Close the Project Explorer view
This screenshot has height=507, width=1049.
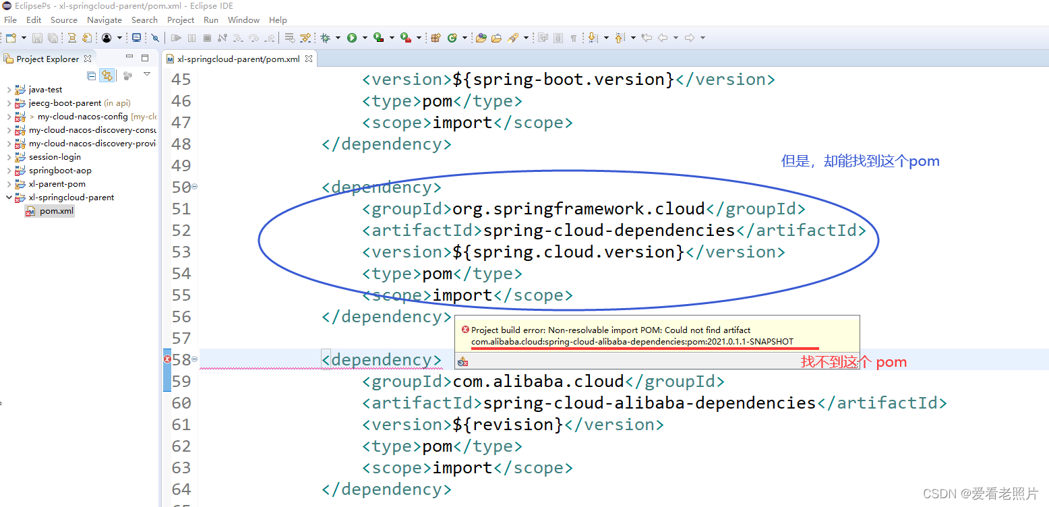[88, 59]
